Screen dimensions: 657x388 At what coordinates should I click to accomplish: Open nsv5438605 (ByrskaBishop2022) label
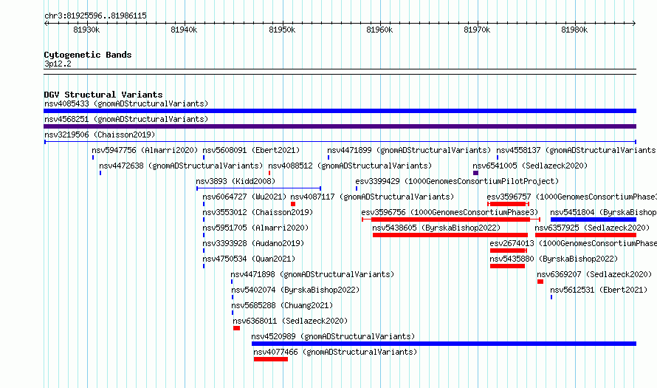pyautogui.click(x=436, y=228)
